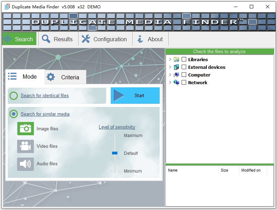Check the Libraries checkbox
Image resolution: width=277 pixels, height=210 pixels.
click(184, 59)
